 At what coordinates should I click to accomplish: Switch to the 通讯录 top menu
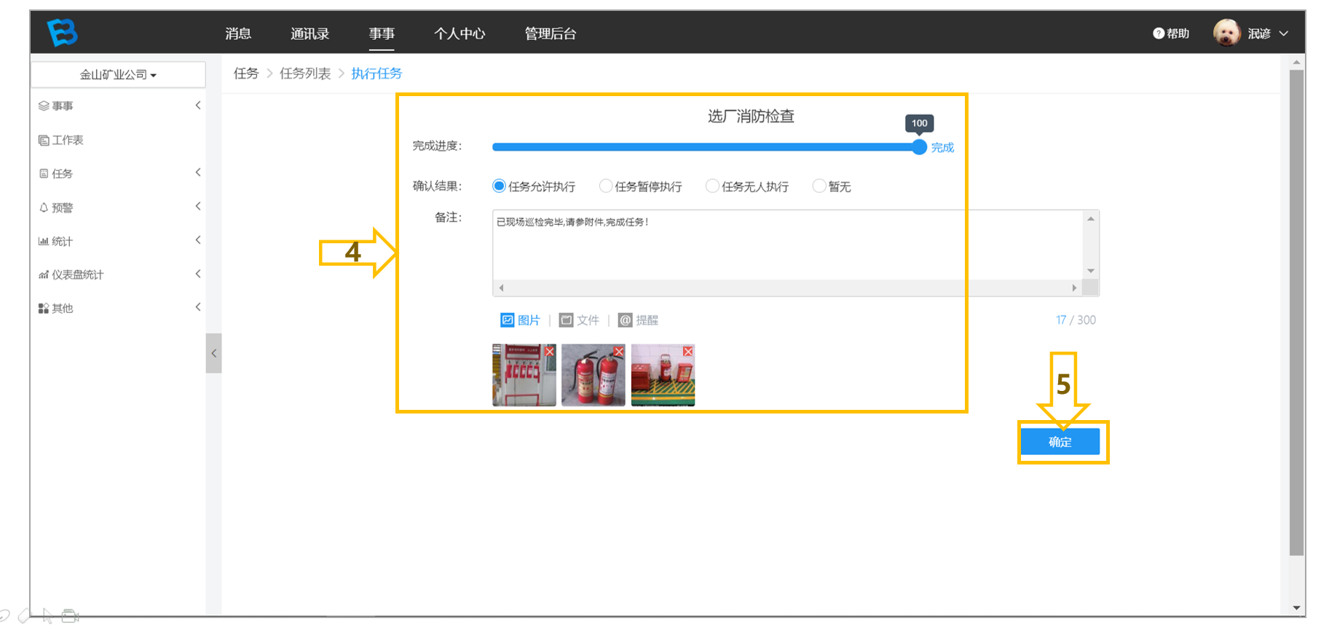309,33
